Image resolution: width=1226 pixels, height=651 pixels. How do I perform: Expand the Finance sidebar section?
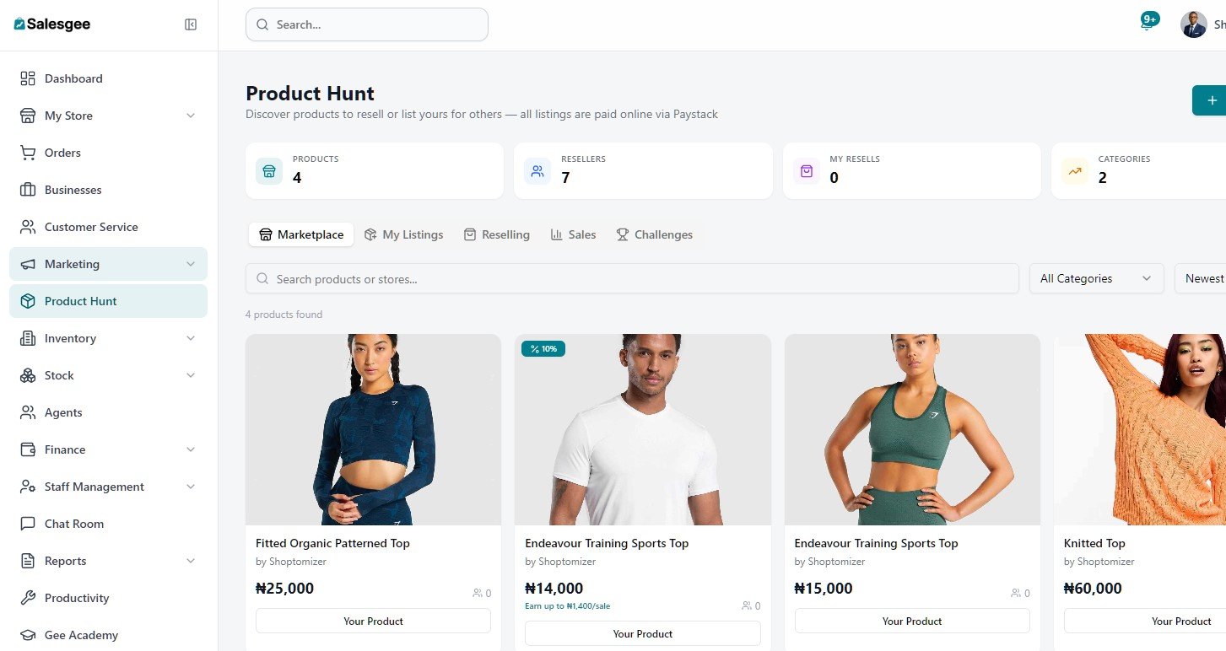[x=191, y=449]
